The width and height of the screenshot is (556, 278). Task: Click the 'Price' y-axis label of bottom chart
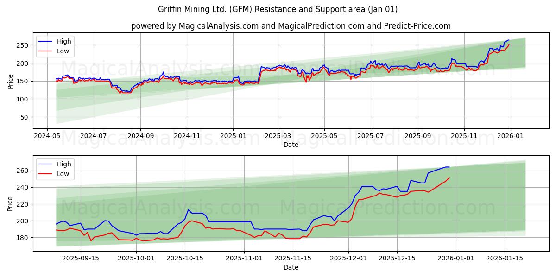11,203
